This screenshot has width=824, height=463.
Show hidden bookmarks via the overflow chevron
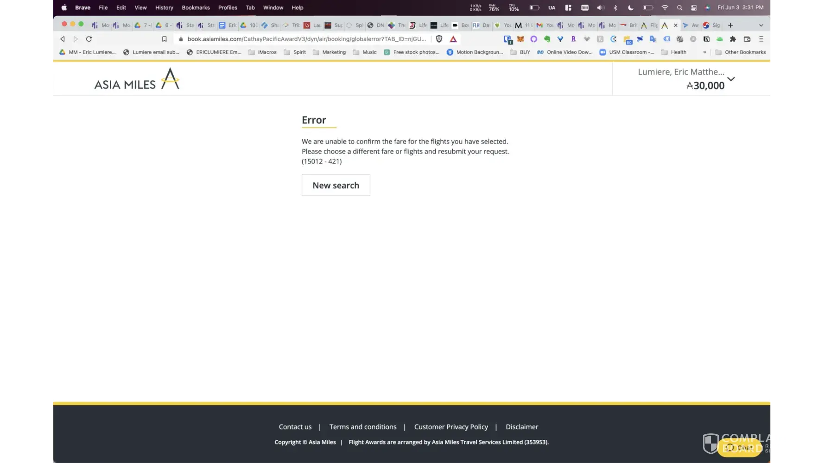704,52
